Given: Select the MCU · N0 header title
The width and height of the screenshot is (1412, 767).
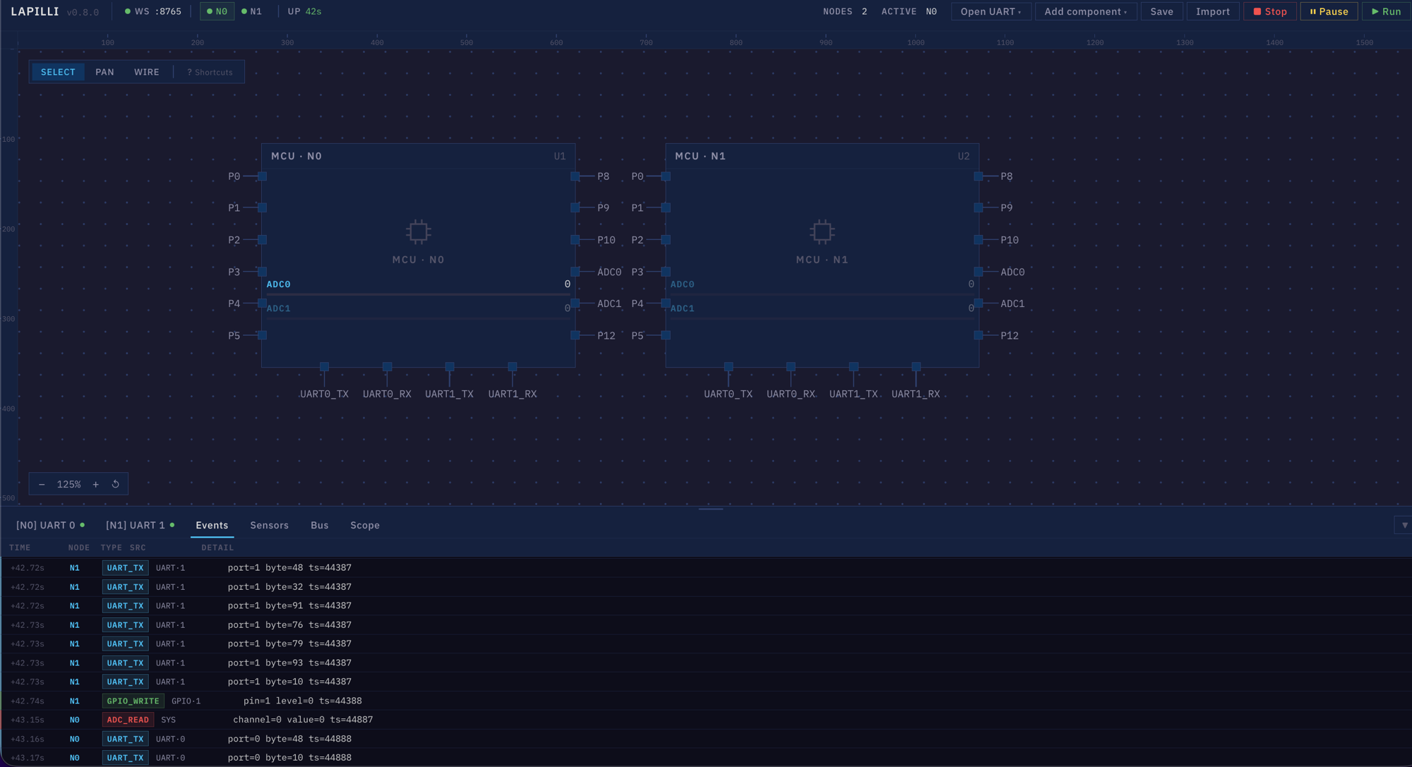Looking at the screenshot, I should (x=297, y=156).
